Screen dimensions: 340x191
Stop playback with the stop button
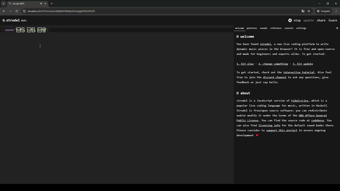click(295, 20)
